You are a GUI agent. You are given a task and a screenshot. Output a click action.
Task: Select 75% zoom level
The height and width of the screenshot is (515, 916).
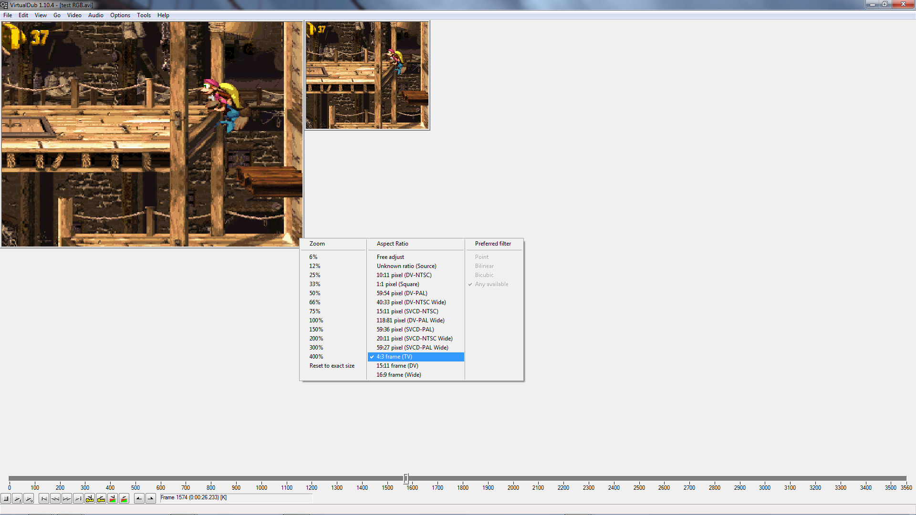[333, 311]
